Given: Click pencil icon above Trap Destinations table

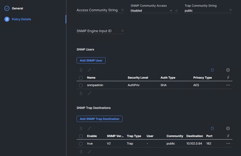Looking at the screenshot, I should click(x=89, y=128).
